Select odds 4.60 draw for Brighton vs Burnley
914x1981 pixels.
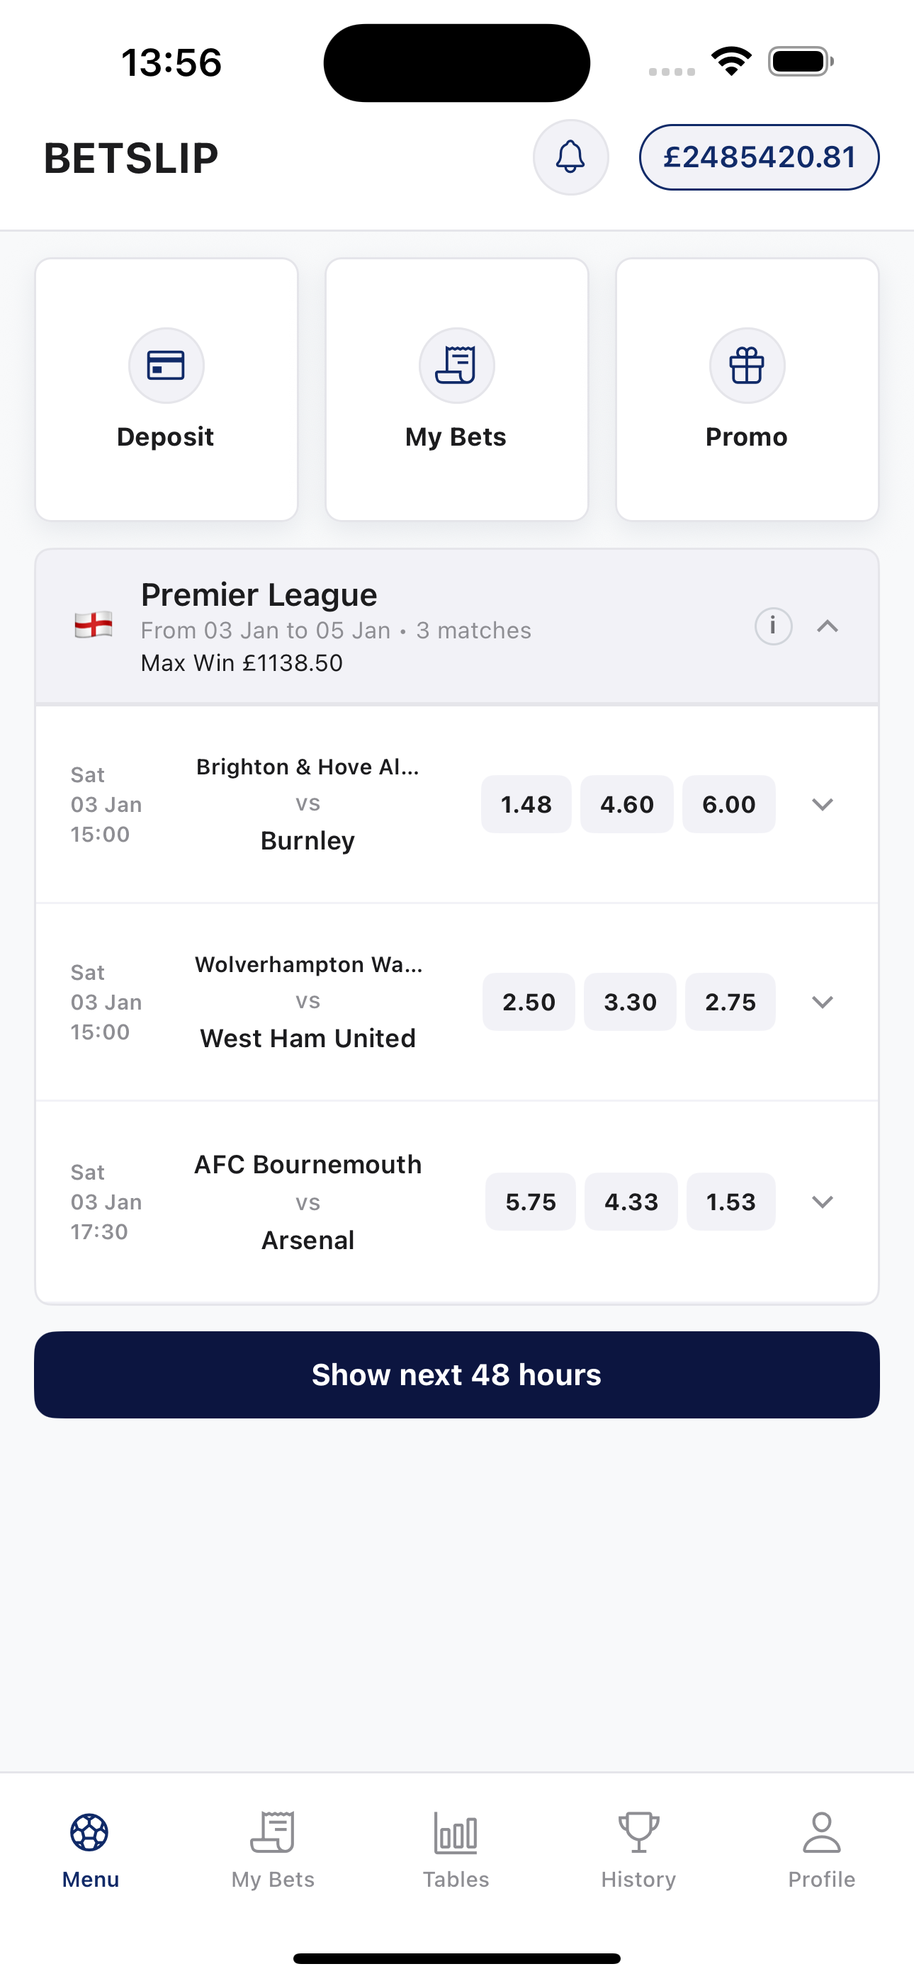coord(626,804)
